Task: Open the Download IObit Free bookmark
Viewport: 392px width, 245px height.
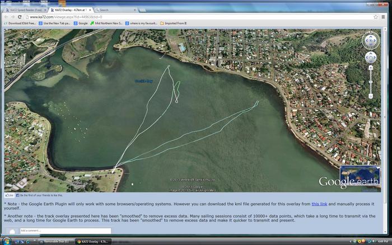Action: click(21, 23)
